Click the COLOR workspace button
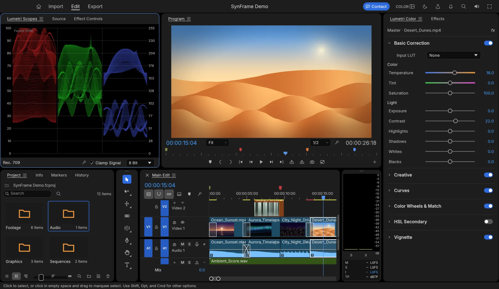Viewport: 499px width, 289px height. 405,6
